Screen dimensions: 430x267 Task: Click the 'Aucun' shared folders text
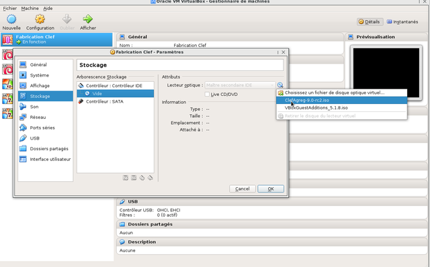[126, 233]
